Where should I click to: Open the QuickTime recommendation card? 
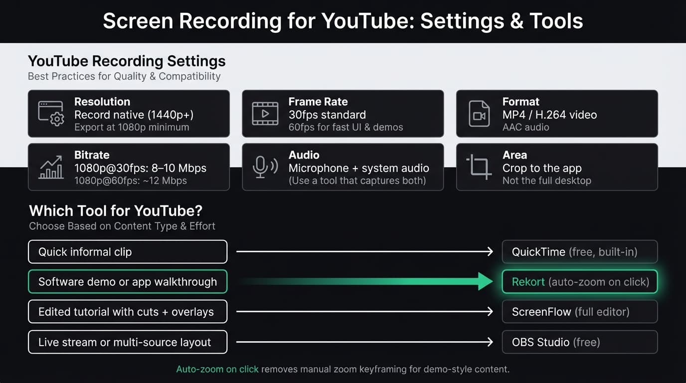click(x=579, y=251)
